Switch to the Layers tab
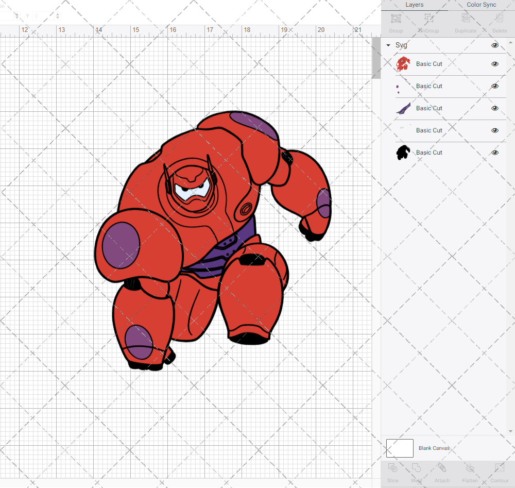This screenshot has height=488, width=515. [415, 5]
